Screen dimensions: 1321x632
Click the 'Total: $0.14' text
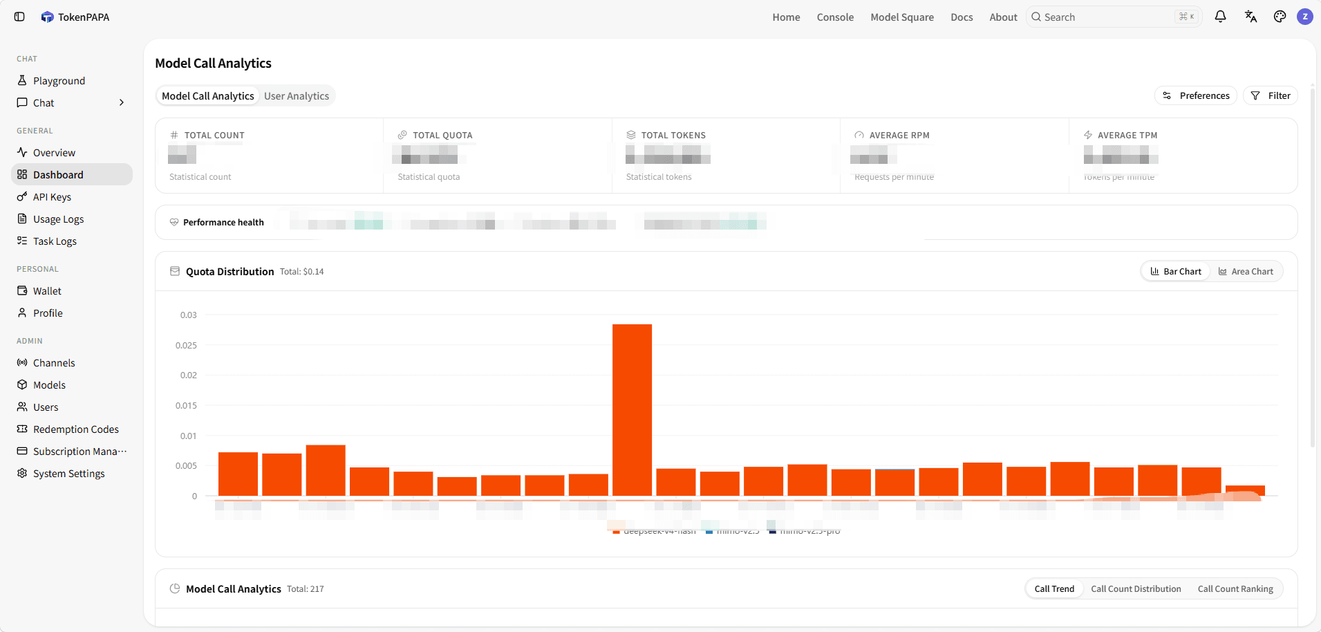pyautogui.click(x=301, y=272)
